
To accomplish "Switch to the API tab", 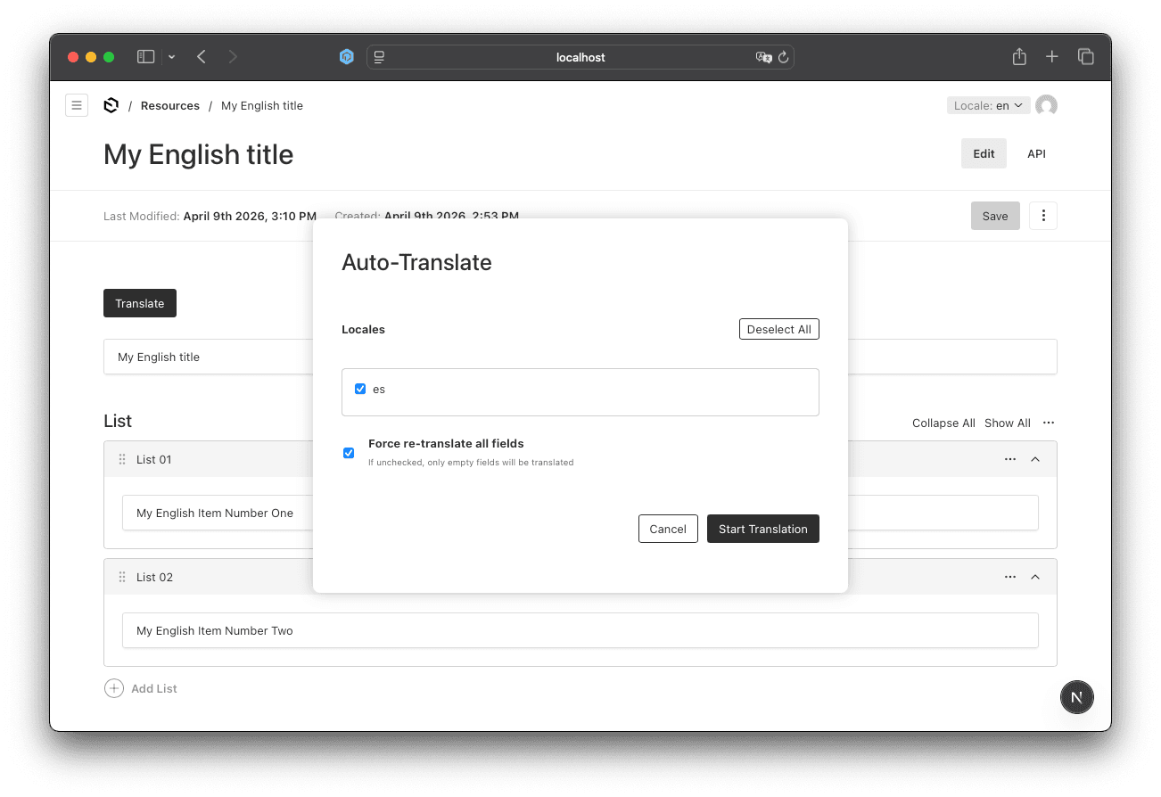I will [x=1036, y=153].
